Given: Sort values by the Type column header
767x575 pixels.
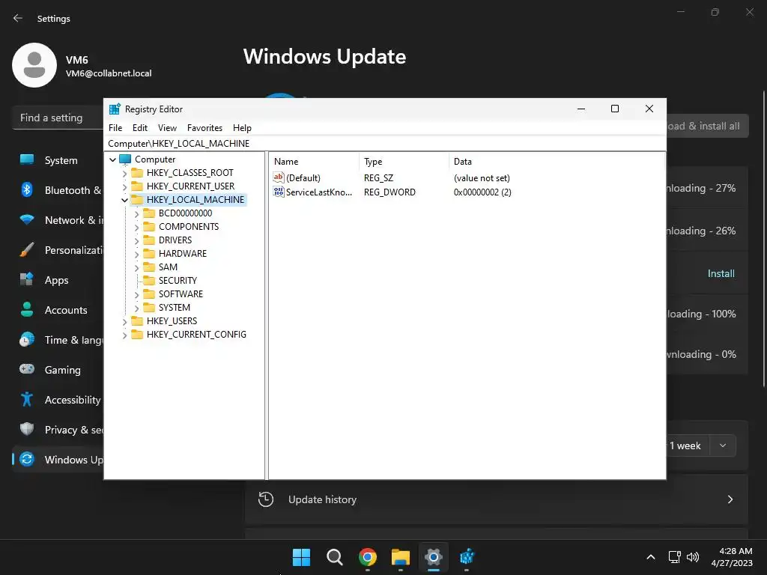Looking at the screenshot, I should [x=404, y=162].
